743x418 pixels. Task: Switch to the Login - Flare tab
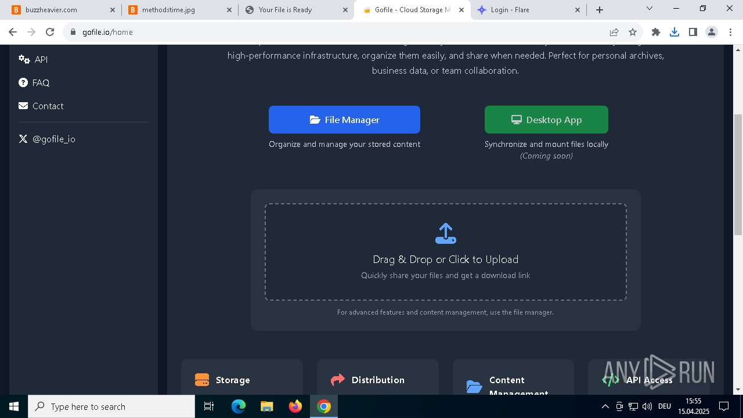tap(528, 10)
